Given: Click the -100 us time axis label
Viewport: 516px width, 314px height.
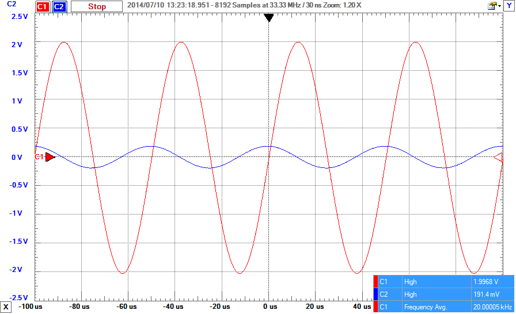Looking at the screenshot, I should pos(31,307).
